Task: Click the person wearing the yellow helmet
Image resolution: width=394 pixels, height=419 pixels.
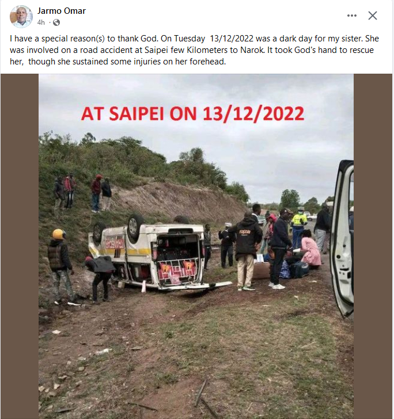Action: pyautogui.click(x=61, y=266)
